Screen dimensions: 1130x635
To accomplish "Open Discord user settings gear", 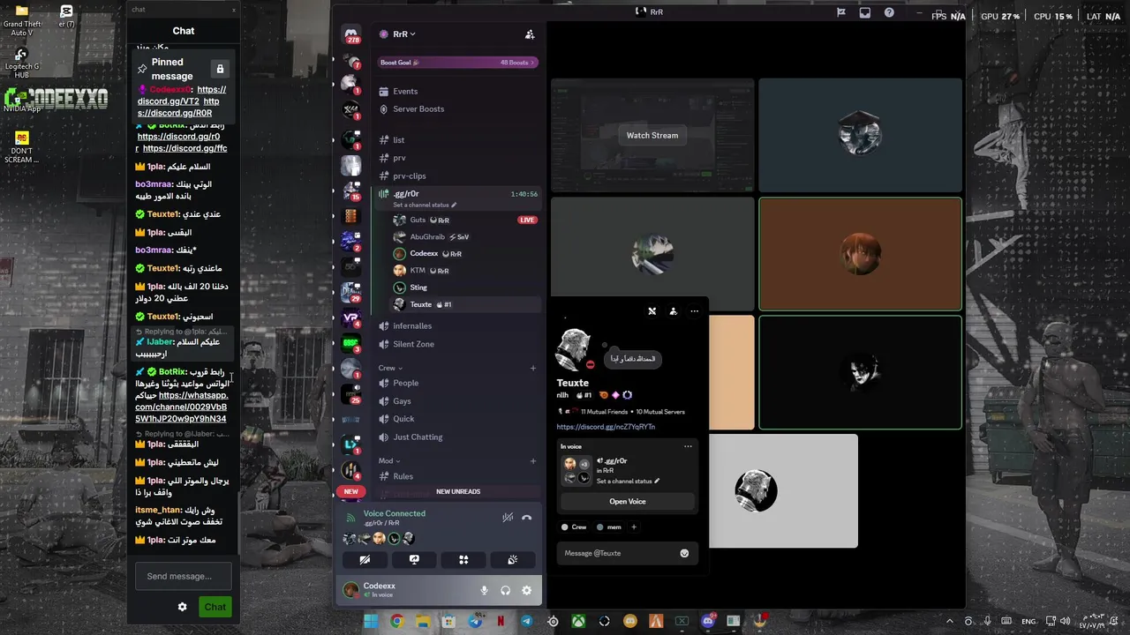I will point(526,590).
